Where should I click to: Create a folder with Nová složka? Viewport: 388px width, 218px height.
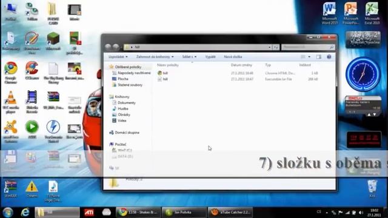(233, 57)
